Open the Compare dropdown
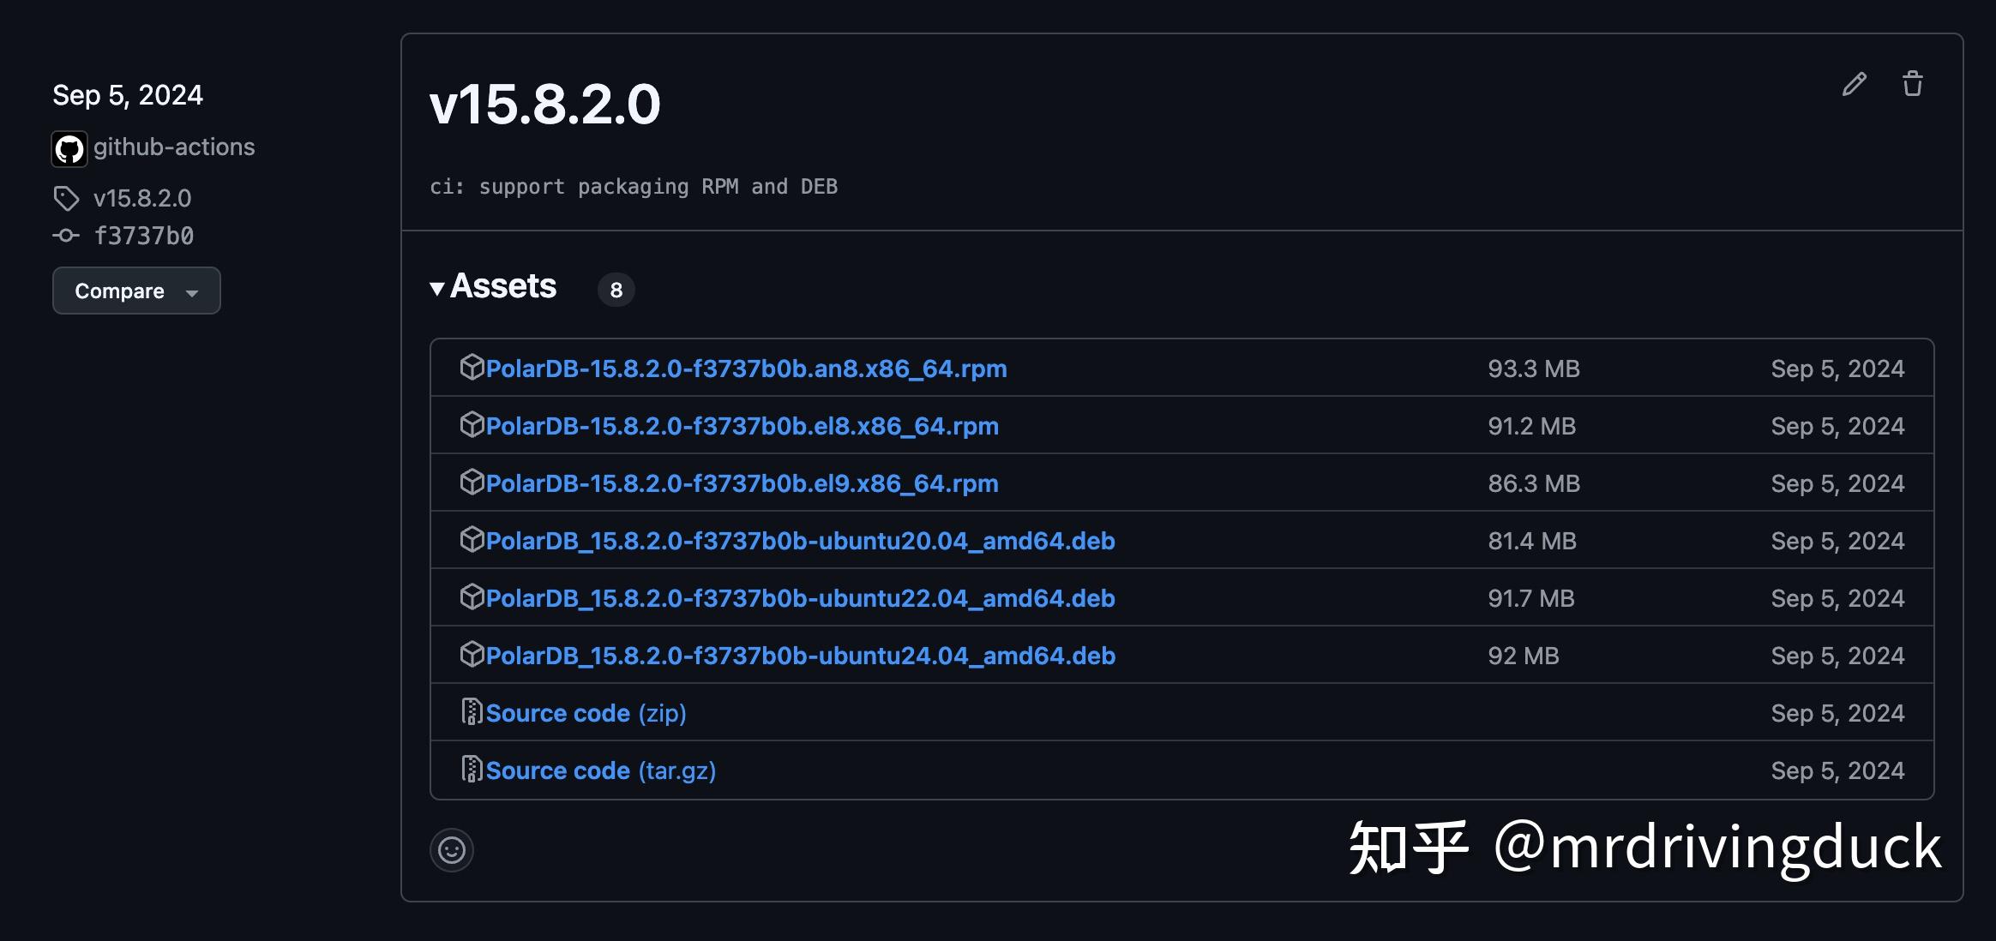The image size is (1996, 941). (x=120, y=291)
